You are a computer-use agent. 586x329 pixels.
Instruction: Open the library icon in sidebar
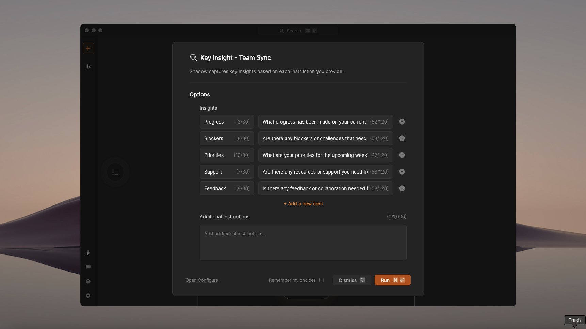88,66
